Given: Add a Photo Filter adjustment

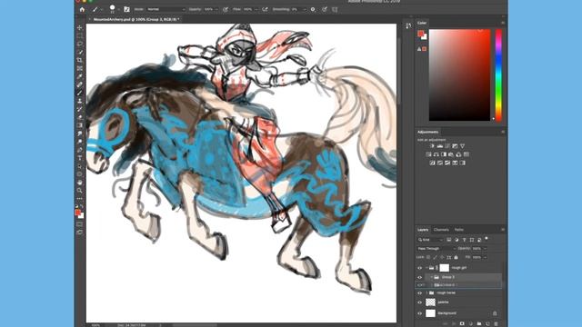Looking at the screenshot, I should (451, 154).
